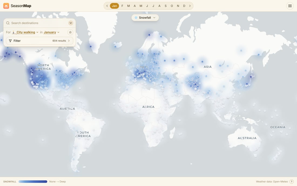Click the SNOWFALL legend label

[10, 181]
